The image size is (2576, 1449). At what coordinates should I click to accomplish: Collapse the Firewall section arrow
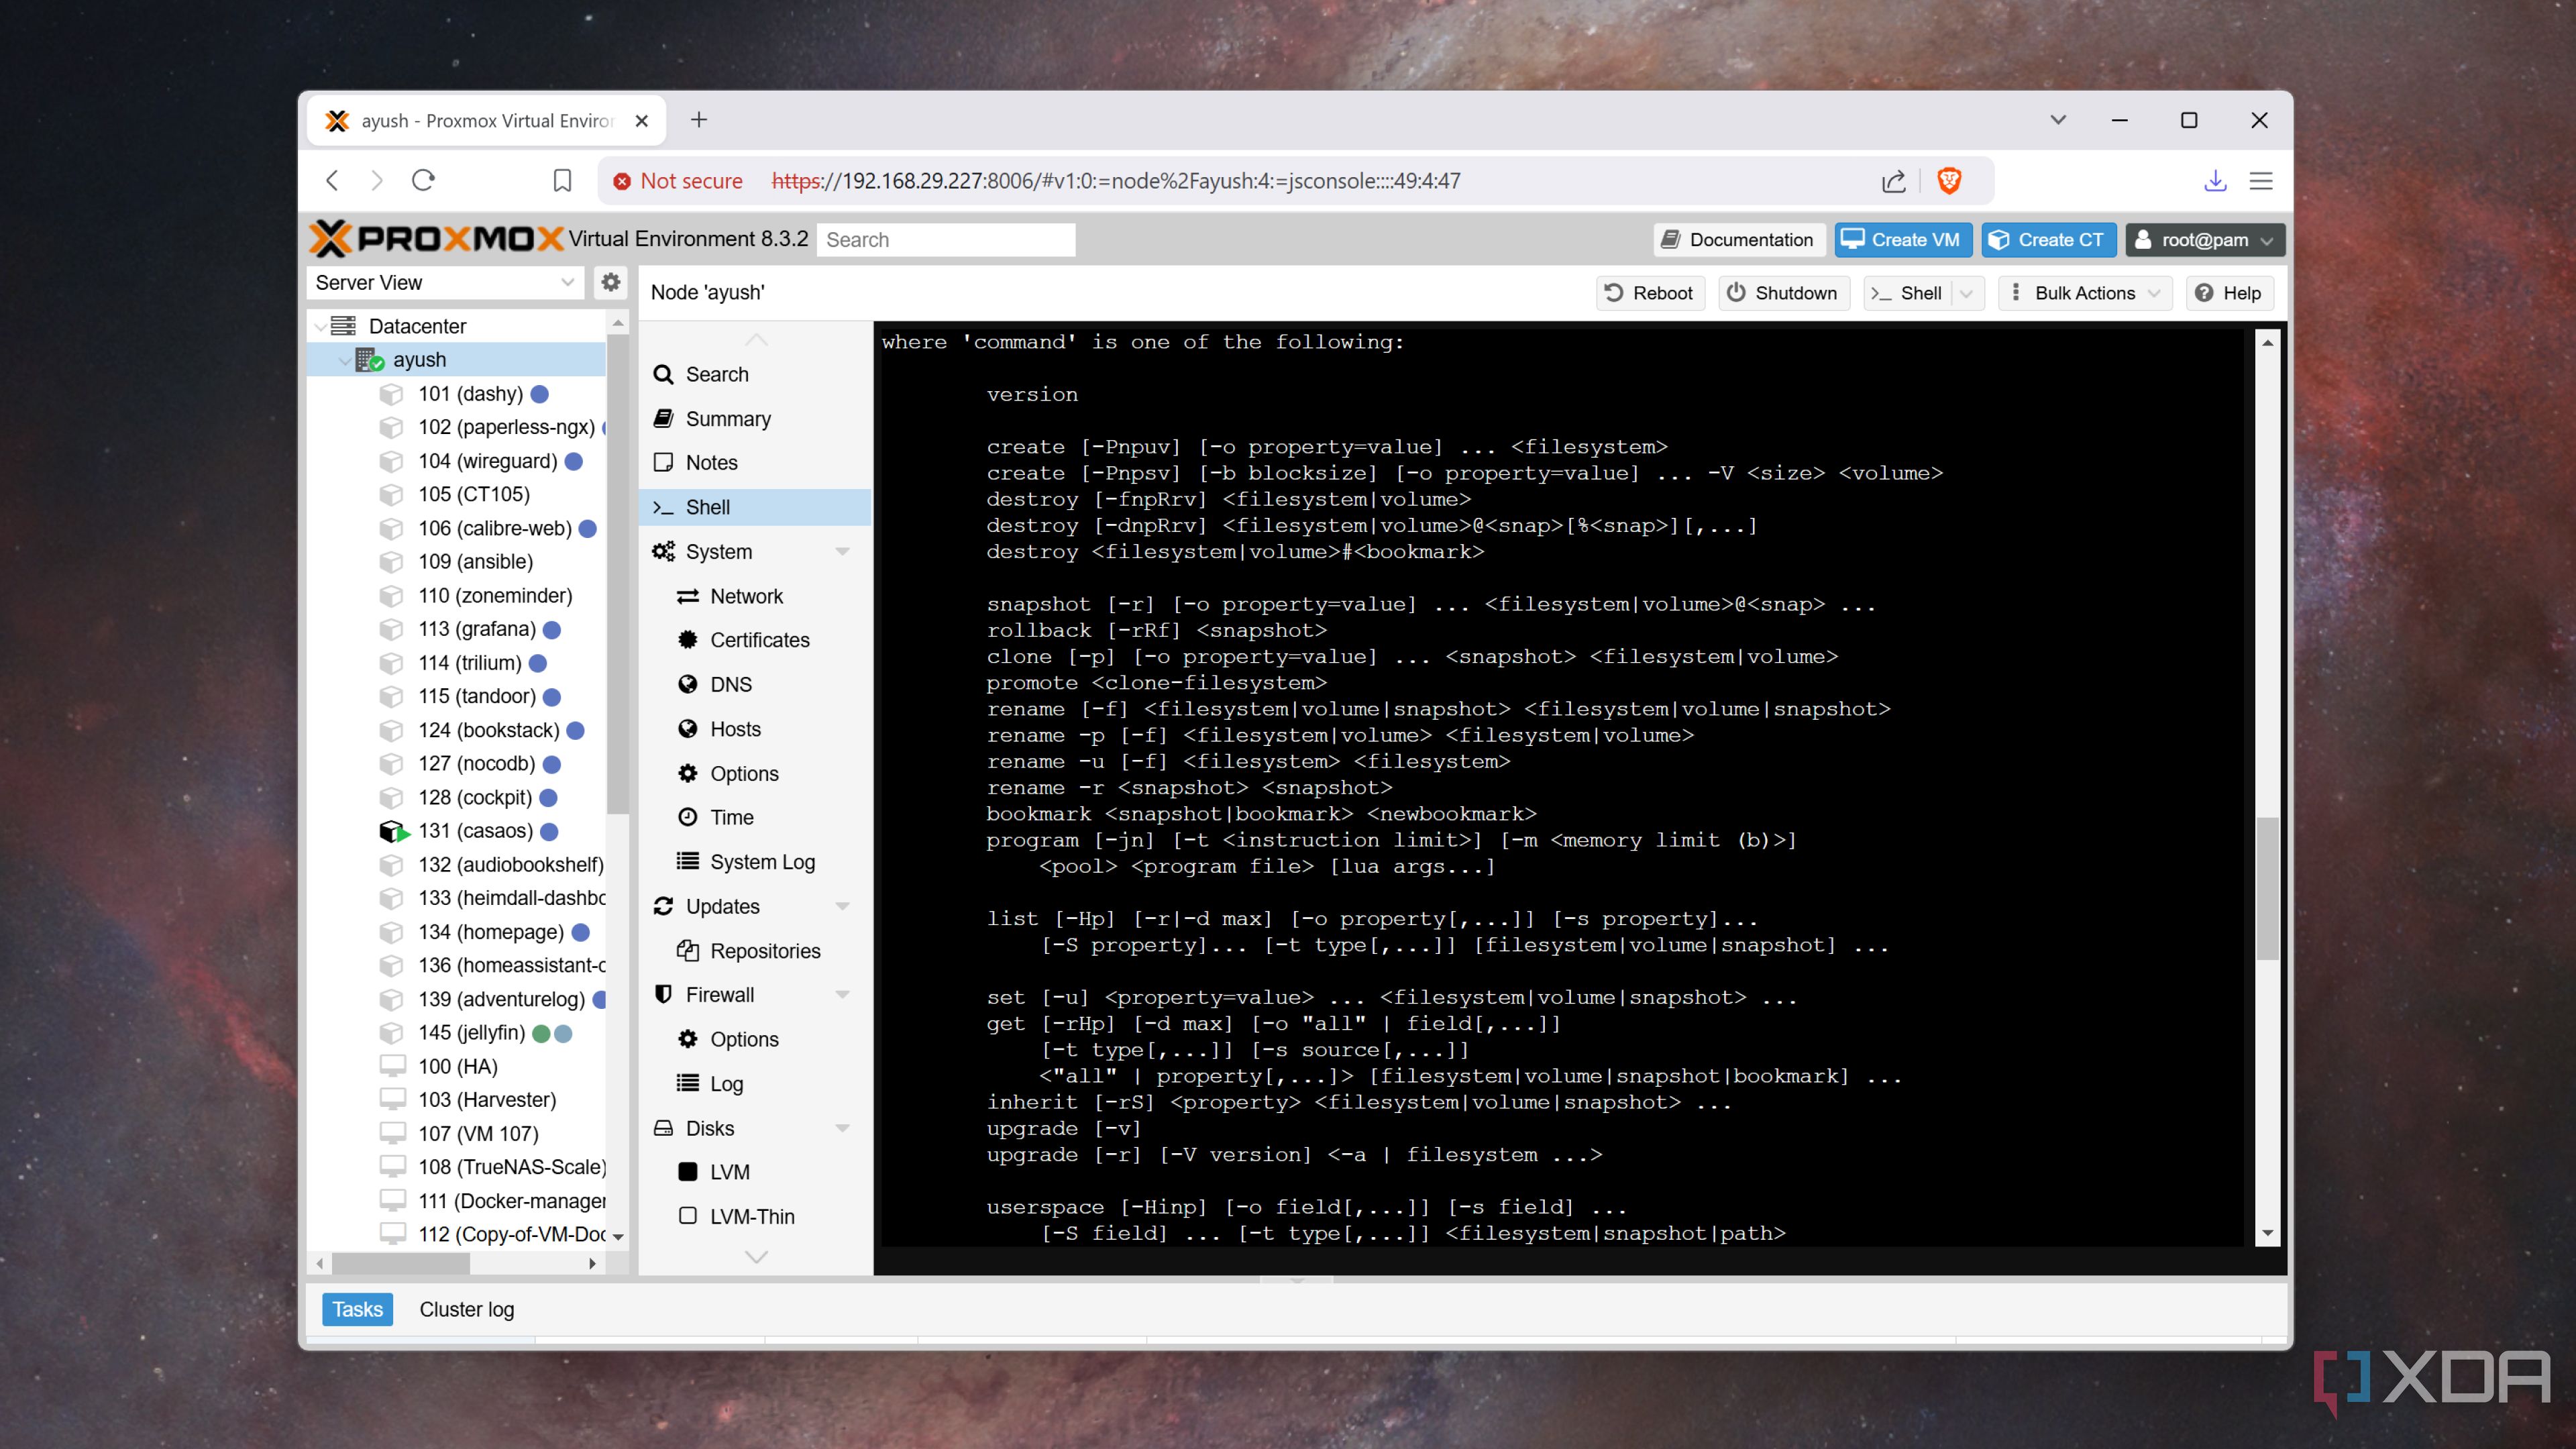click(842, 995)
